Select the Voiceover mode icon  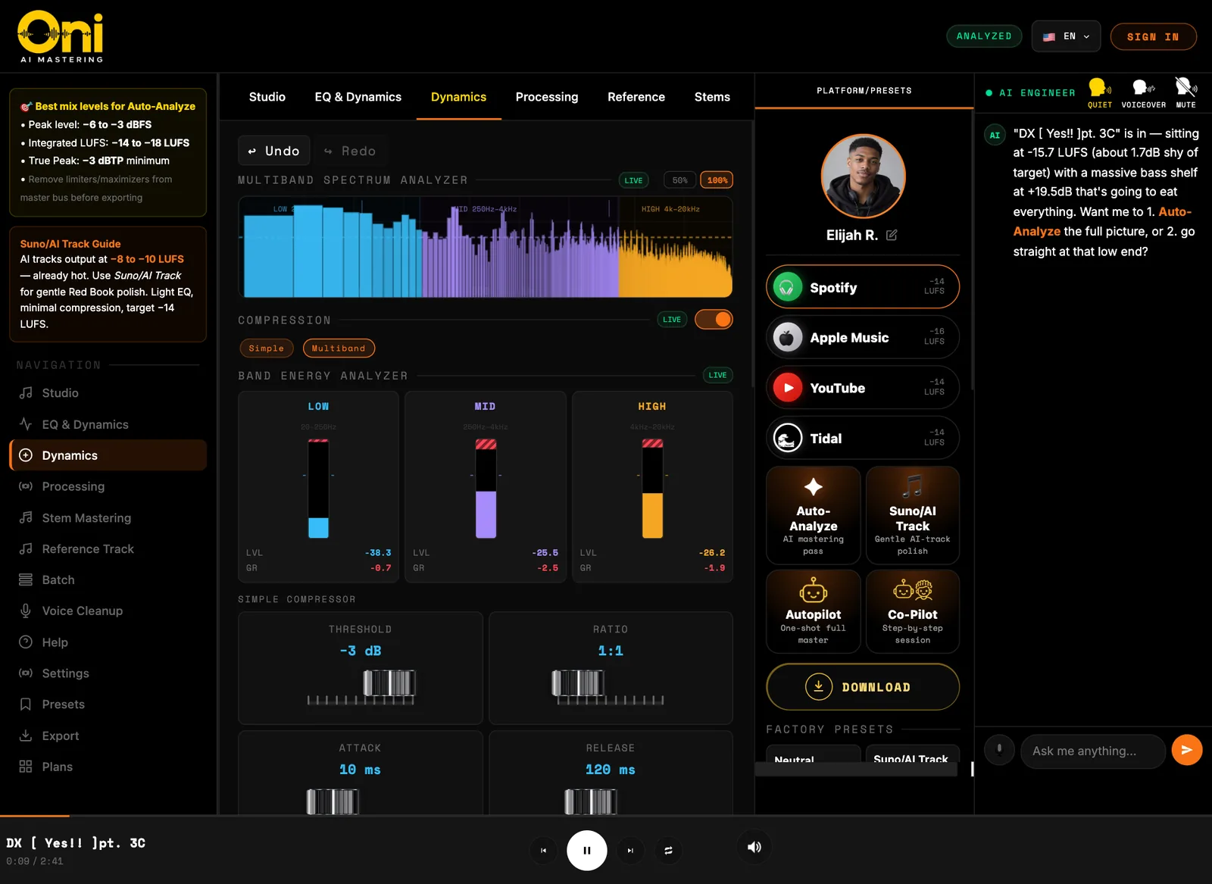point(1143,93)
